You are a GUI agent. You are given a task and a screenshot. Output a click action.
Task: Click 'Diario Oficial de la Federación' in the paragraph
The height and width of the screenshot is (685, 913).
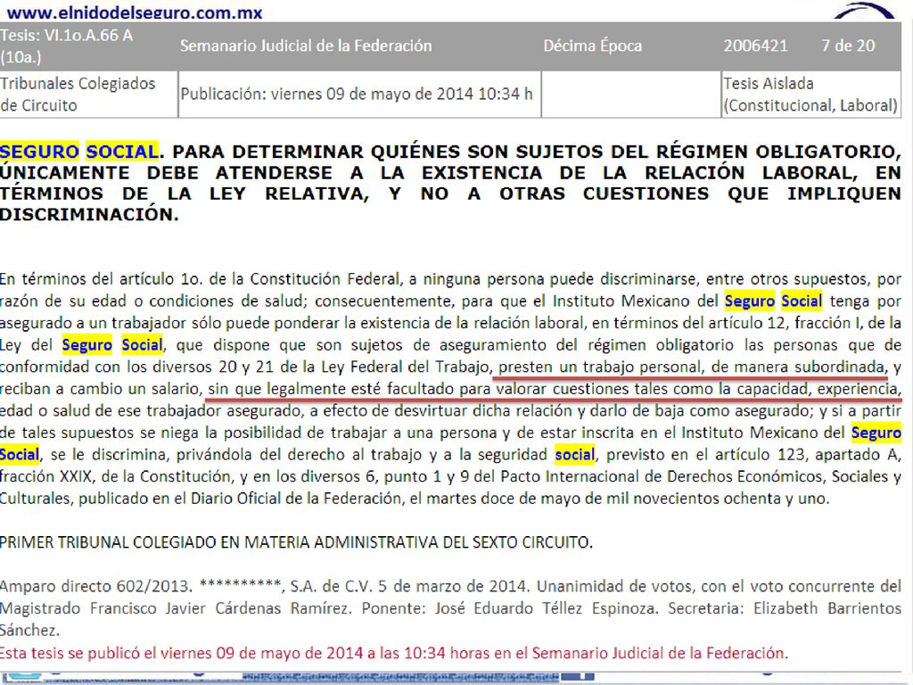[x=296, y=499]
